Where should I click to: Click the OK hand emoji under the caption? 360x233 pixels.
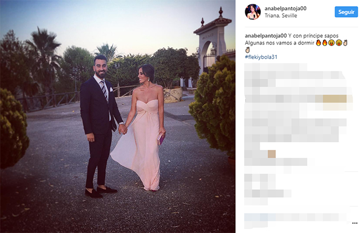point(248,50)
